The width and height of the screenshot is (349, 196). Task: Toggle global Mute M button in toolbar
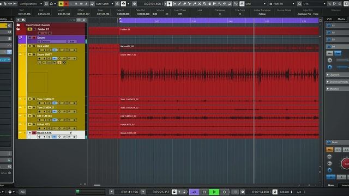click(x=61, y=4)
